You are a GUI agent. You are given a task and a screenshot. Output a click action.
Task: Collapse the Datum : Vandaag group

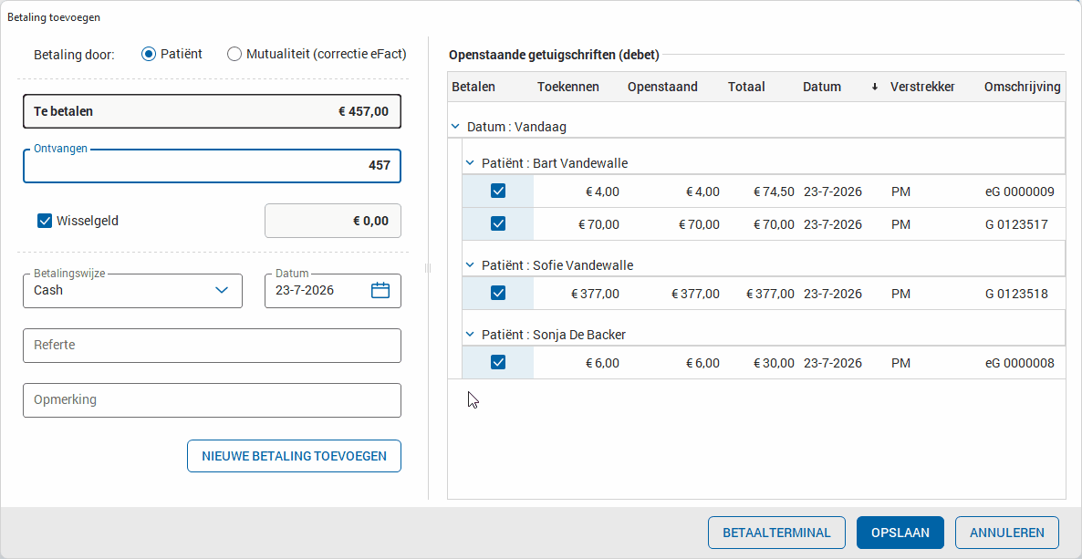[454, 127]
